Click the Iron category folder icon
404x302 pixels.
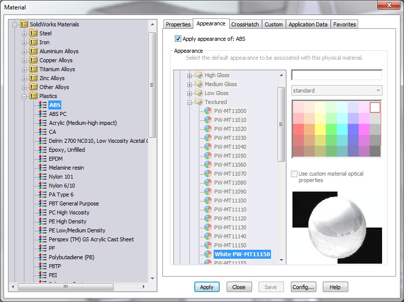33,42
